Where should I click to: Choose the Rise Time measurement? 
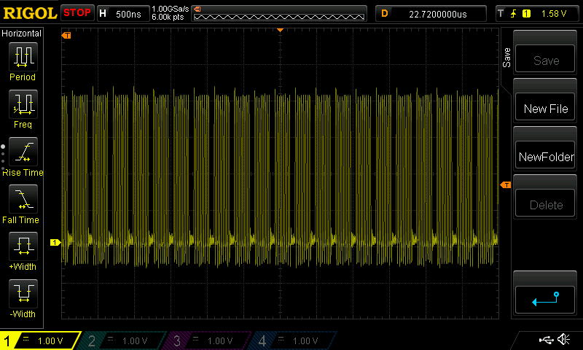22,152
